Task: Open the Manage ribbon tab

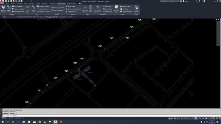Action: (31, 4)
